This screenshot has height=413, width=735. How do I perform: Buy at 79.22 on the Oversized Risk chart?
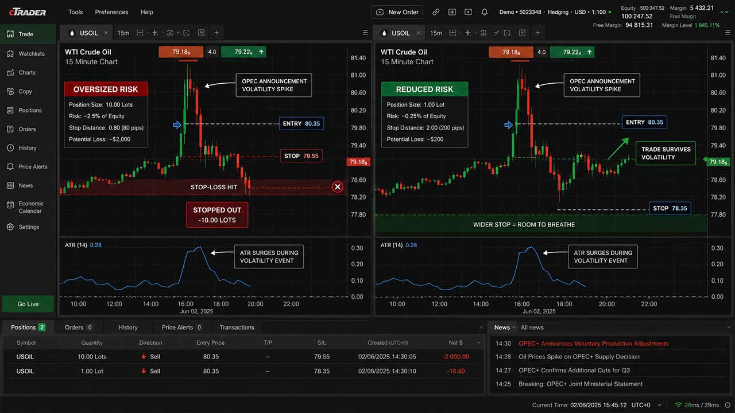[243, 52]
